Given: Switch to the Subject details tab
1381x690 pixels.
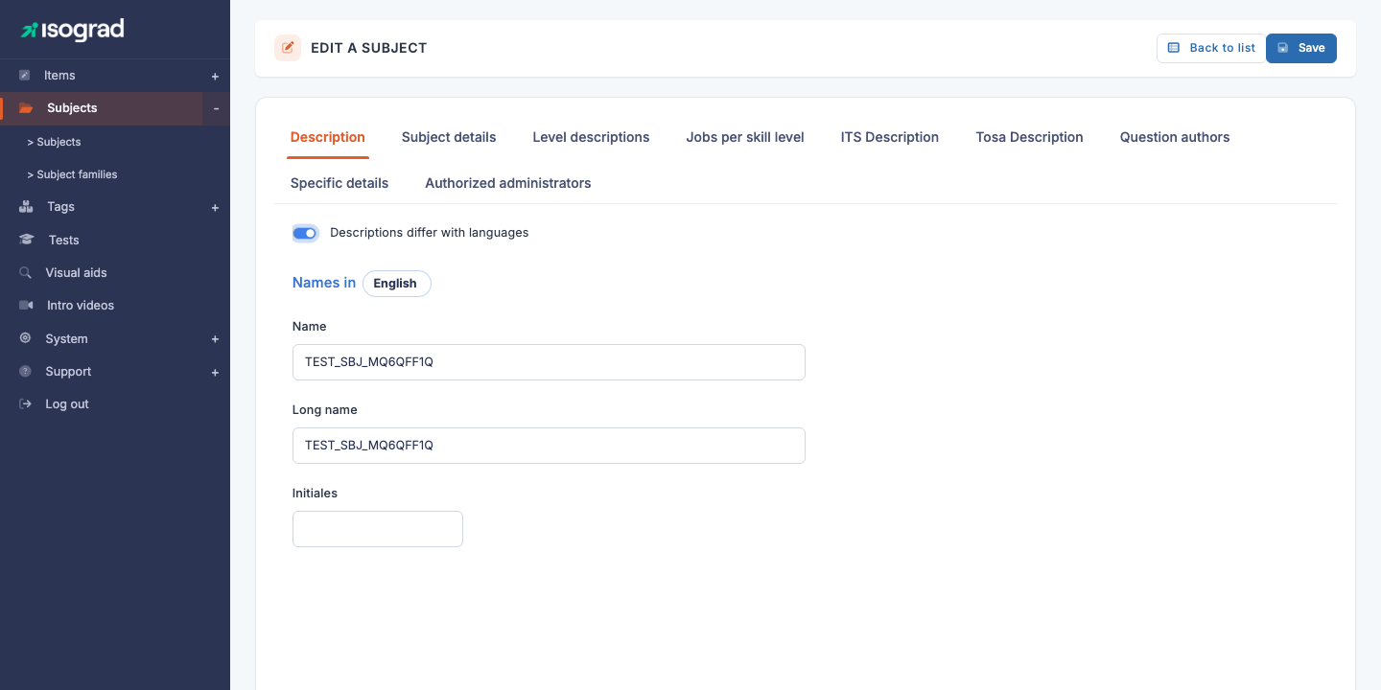Looking at the screenshot, I should (449, 137).
